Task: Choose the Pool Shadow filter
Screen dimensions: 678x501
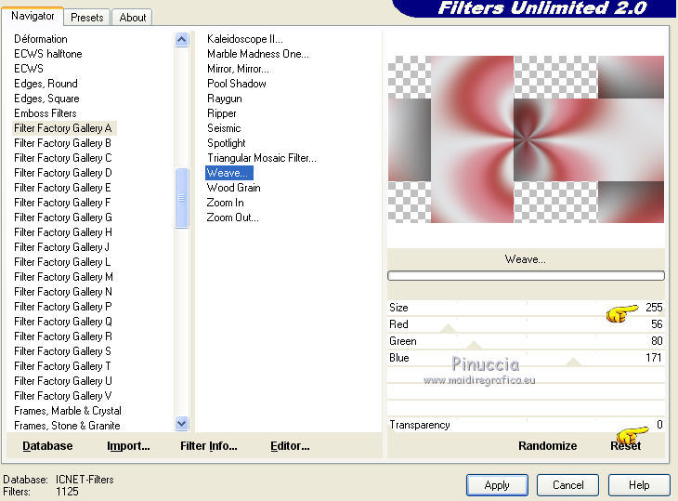Action: coord(237,84)
